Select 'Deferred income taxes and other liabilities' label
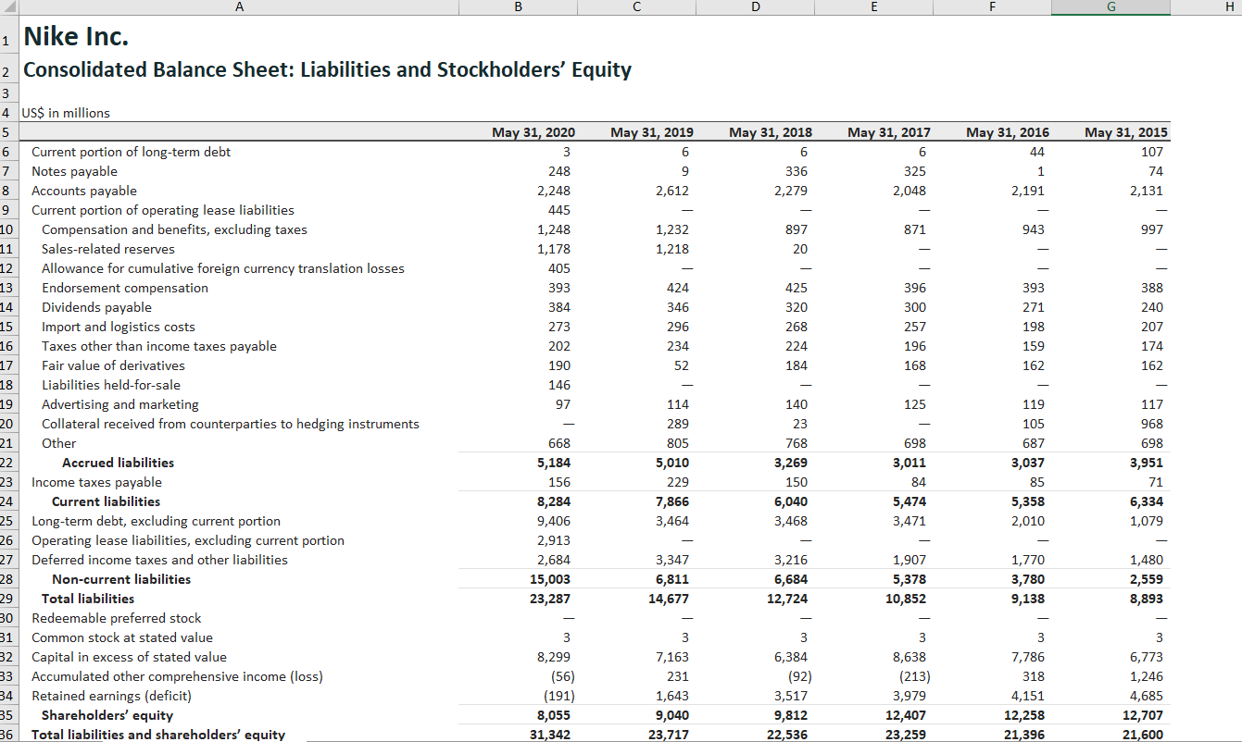 159,560
